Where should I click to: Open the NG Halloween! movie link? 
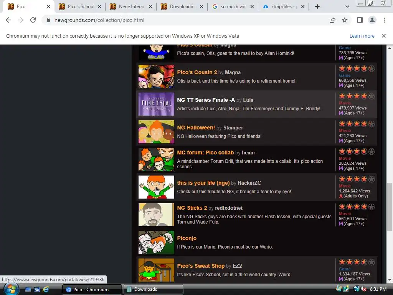click(196, 128)
